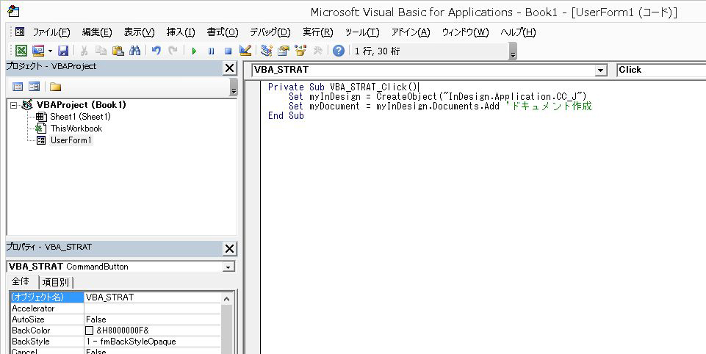Edit the (オブジェクト名) value VBA_STRAT
The width and height of the screenshot is (706, 354).
tap(153, 297)
